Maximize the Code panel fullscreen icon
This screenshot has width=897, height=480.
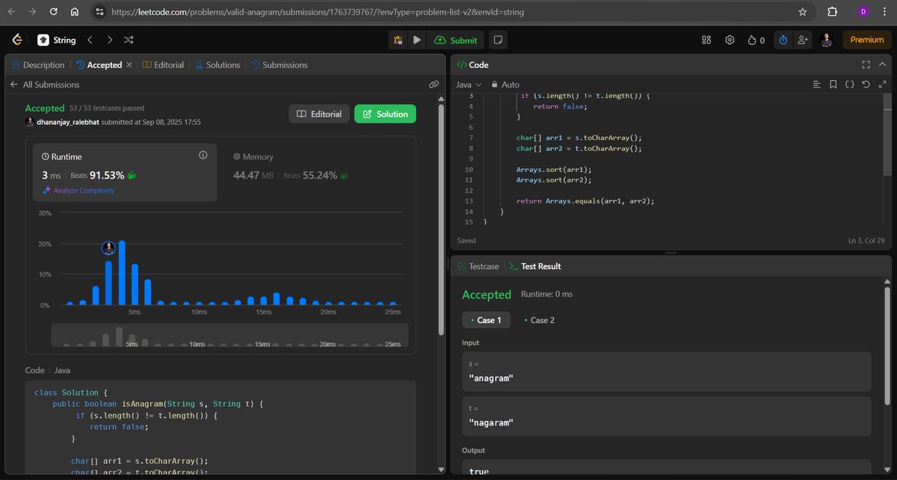(x=866, y=65)
